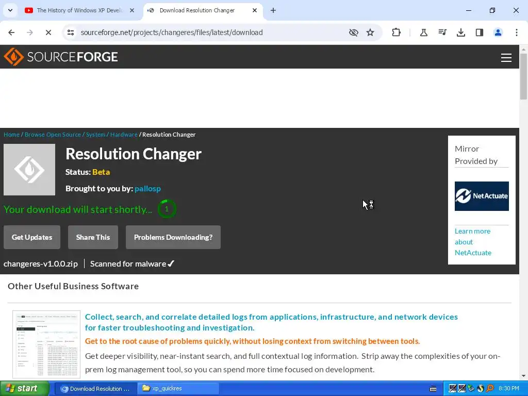Screen dimensions: 528x396
Task: Open a new browser tab
Action: tap(273, 10)
